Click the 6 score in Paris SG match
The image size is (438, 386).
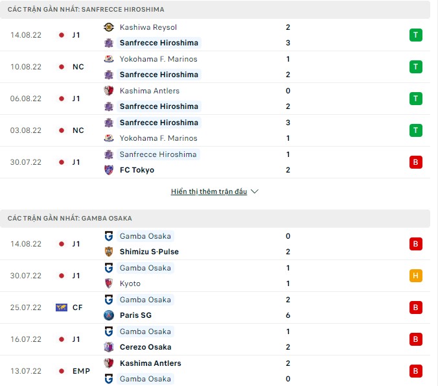pos(288,315)
